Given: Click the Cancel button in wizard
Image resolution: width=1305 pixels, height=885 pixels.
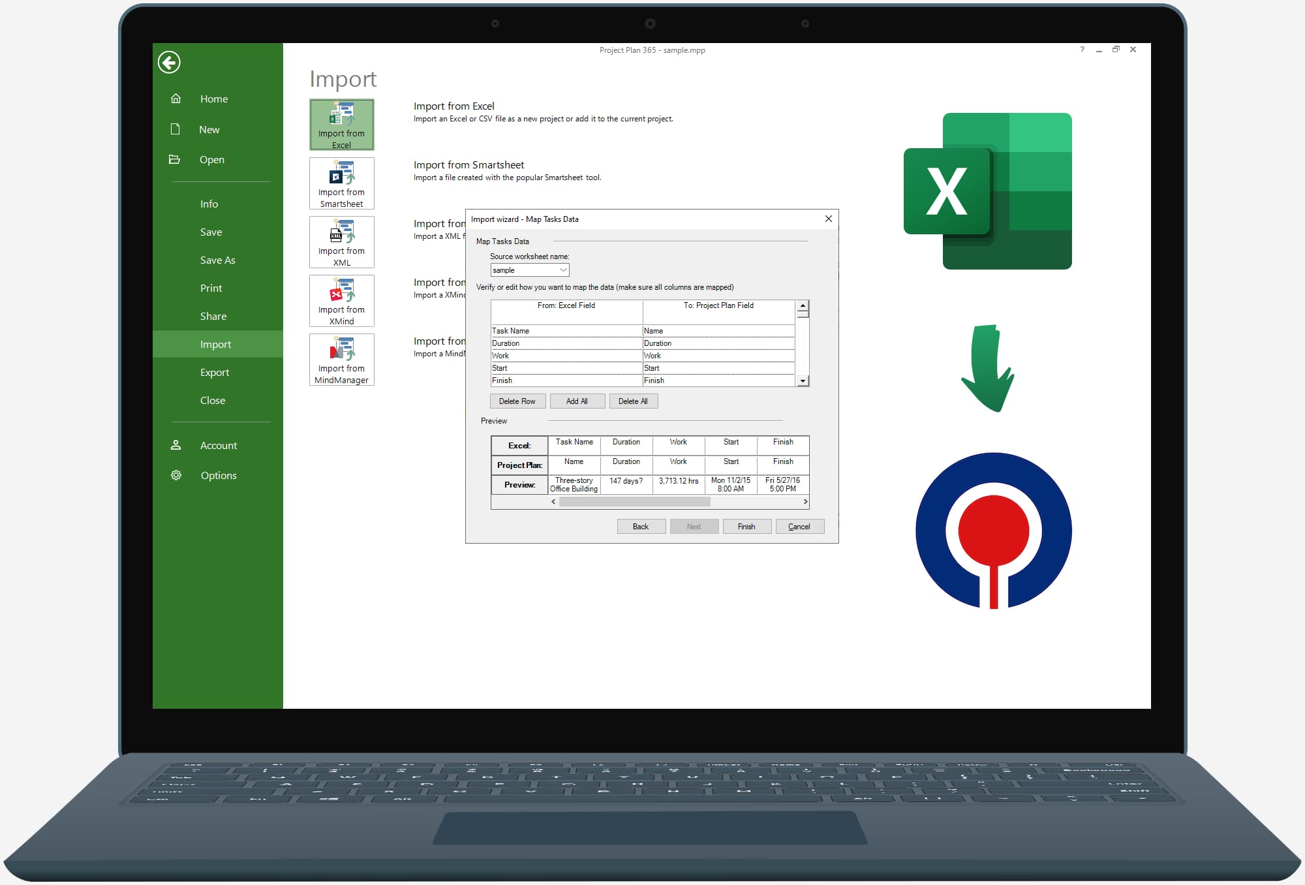Looking at the screenshot, I should coord(797,525).
